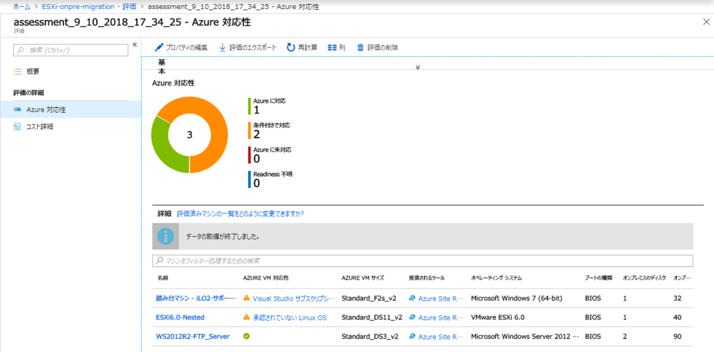Click the blue Readiness 不明 legend bar
Image resolution: width=714 pixels, height=352 pixels.
point(249,179)
